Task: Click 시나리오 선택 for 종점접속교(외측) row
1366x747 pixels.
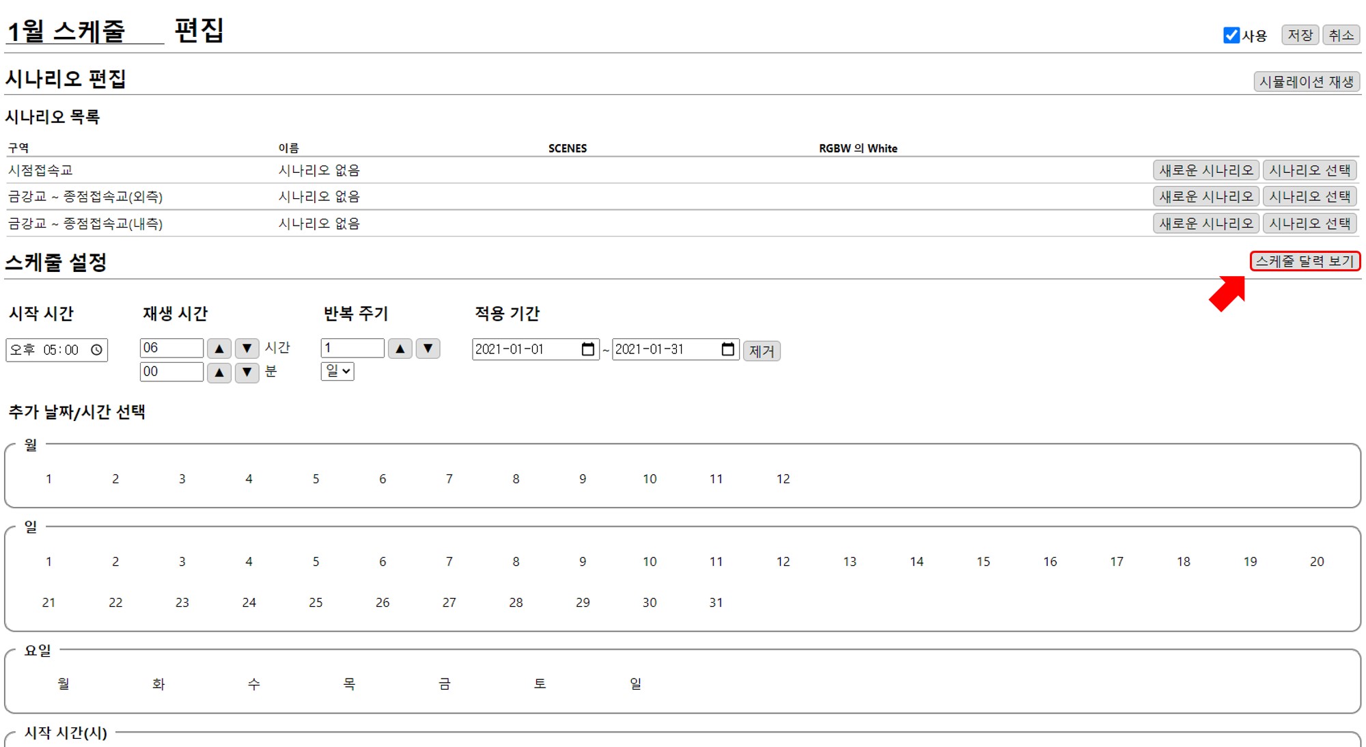Action: click(x=1310, y=197)
